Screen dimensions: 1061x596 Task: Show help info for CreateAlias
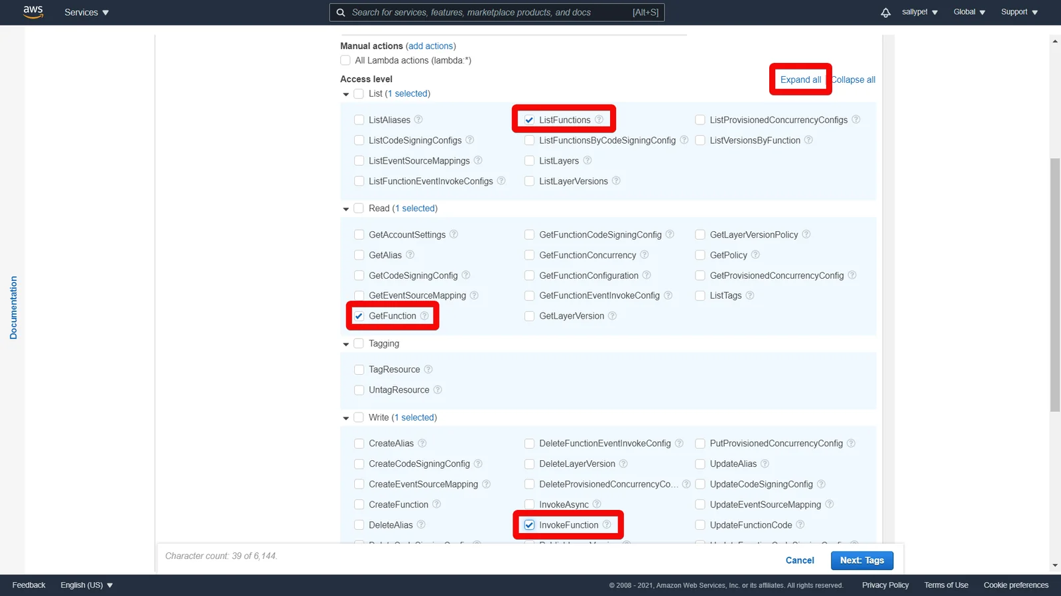(x=422, y=444)
